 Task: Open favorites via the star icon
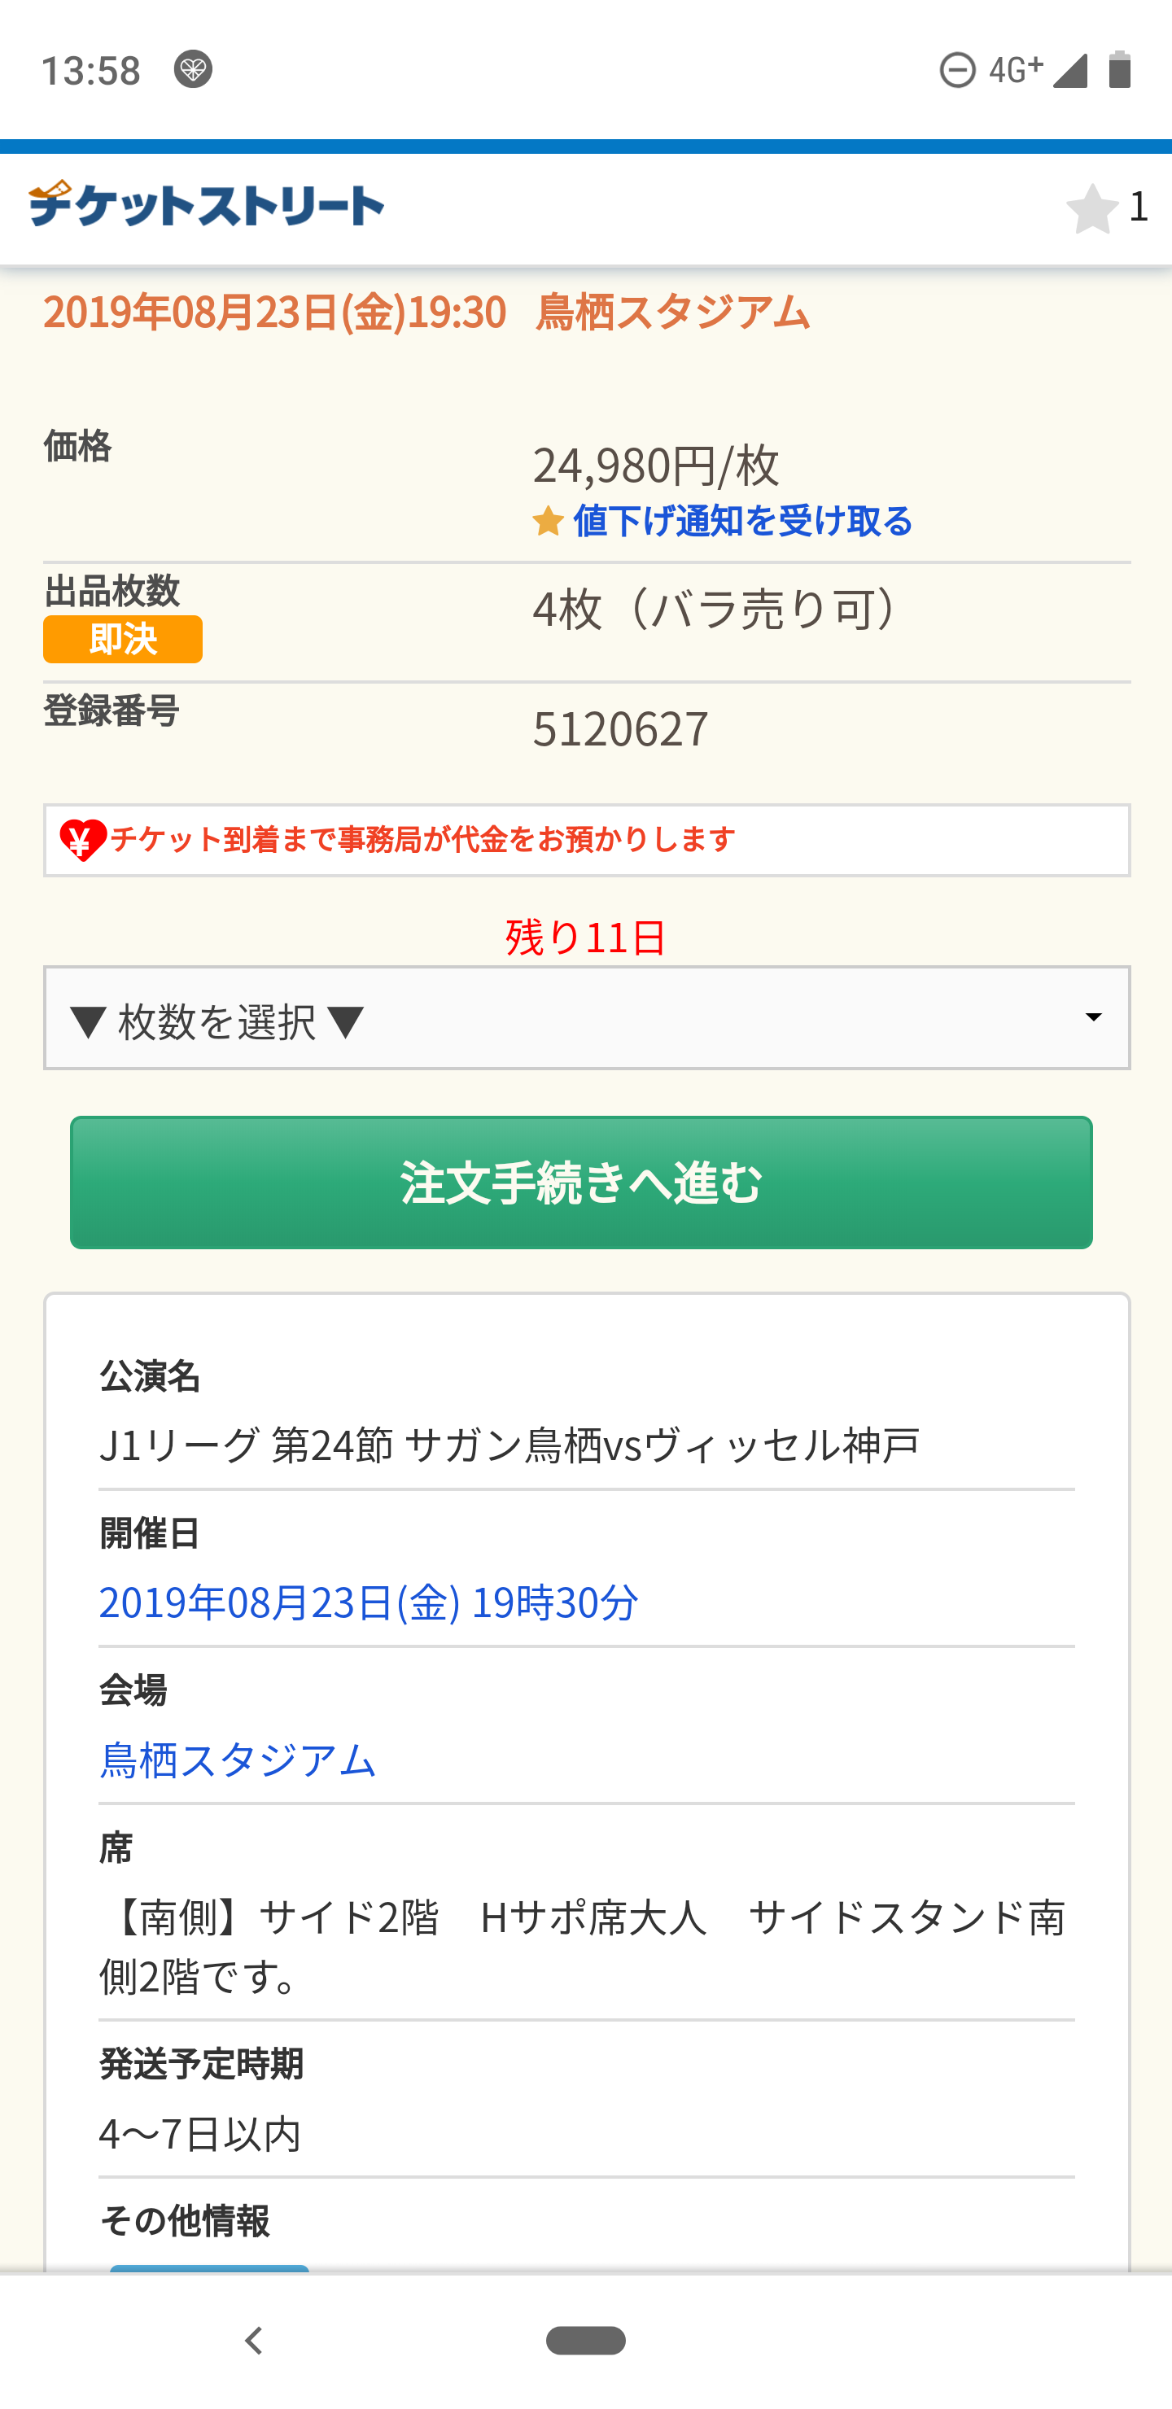(1091, 208)
